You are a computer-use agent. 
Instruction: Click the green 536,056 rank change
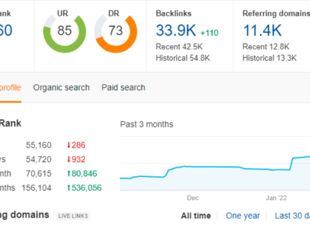click(84, 188)
